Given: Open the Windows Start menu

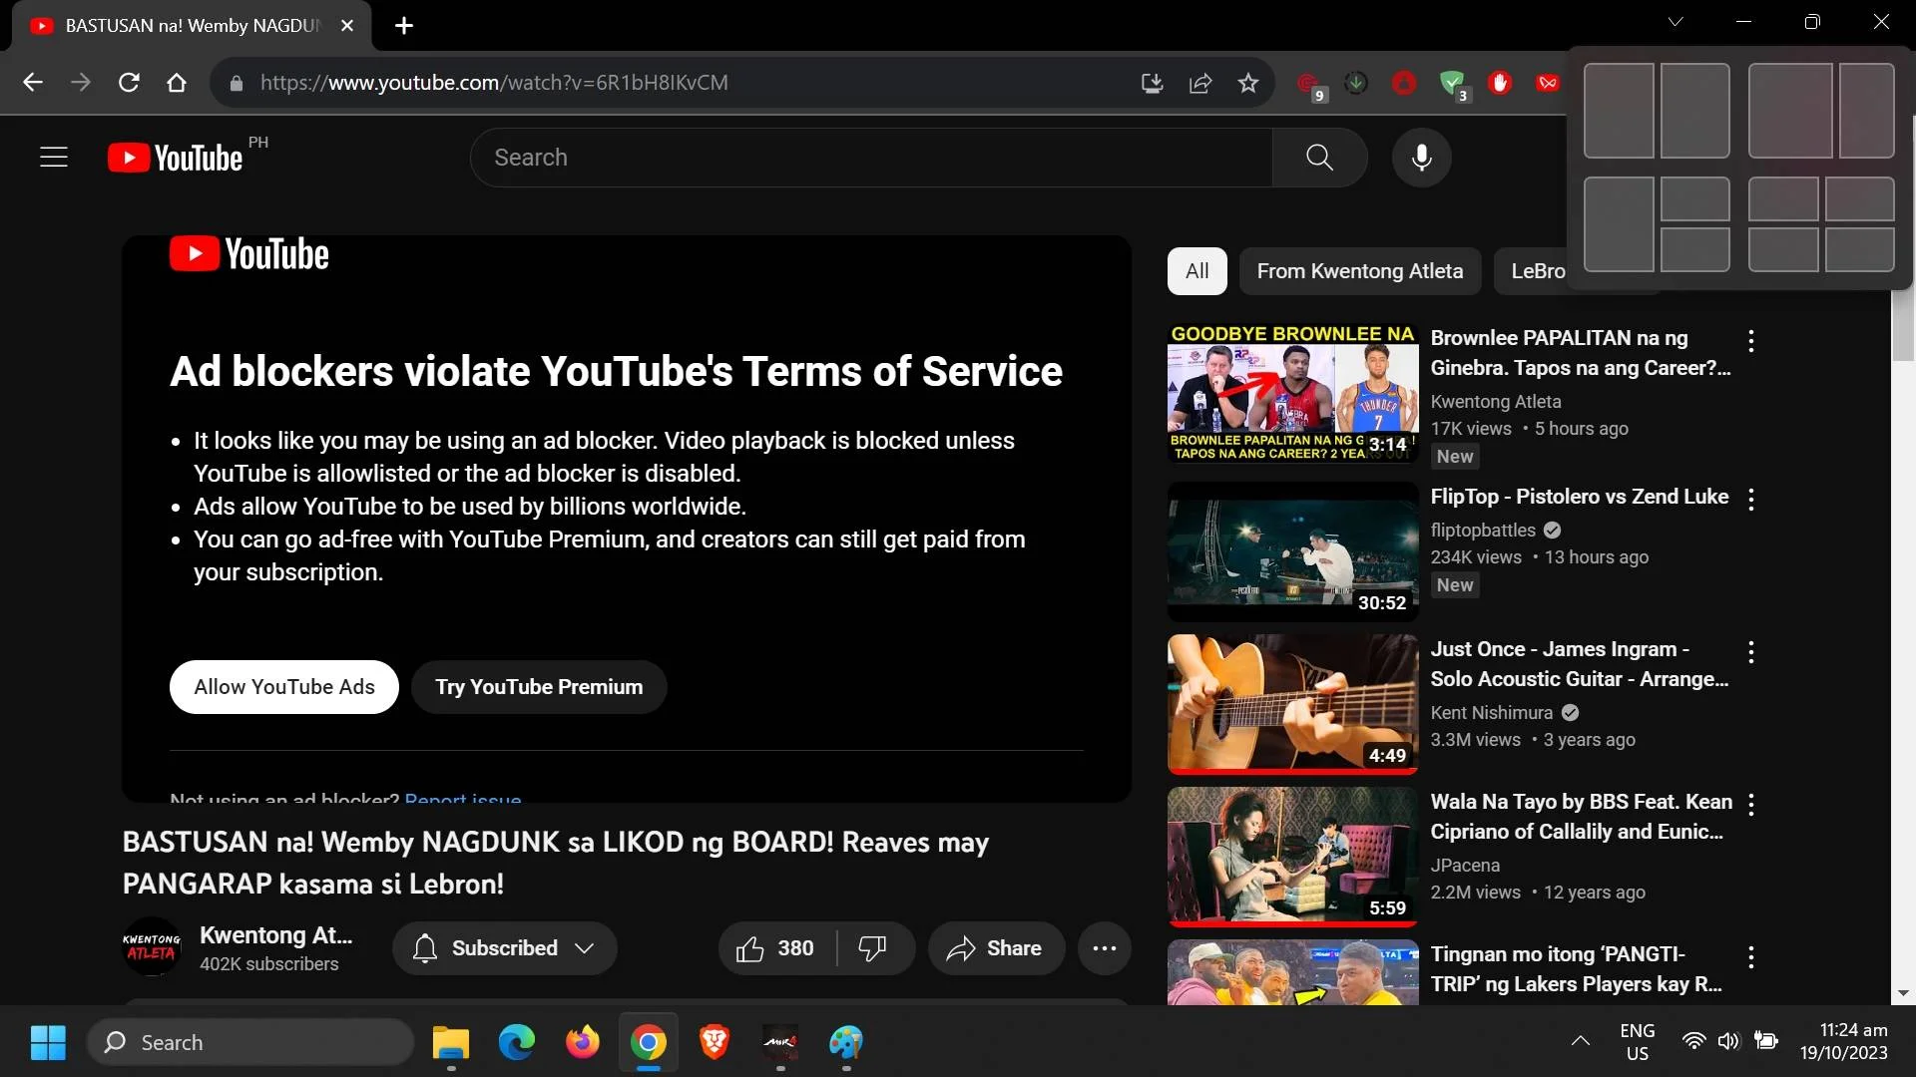Looking at the screenshot, I should pos(48,1042).
